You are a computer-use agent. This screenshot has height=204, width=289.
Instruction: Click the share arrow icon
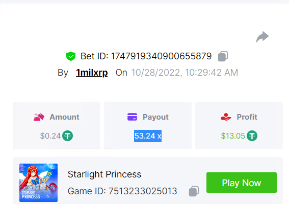(x=262, y=37)
